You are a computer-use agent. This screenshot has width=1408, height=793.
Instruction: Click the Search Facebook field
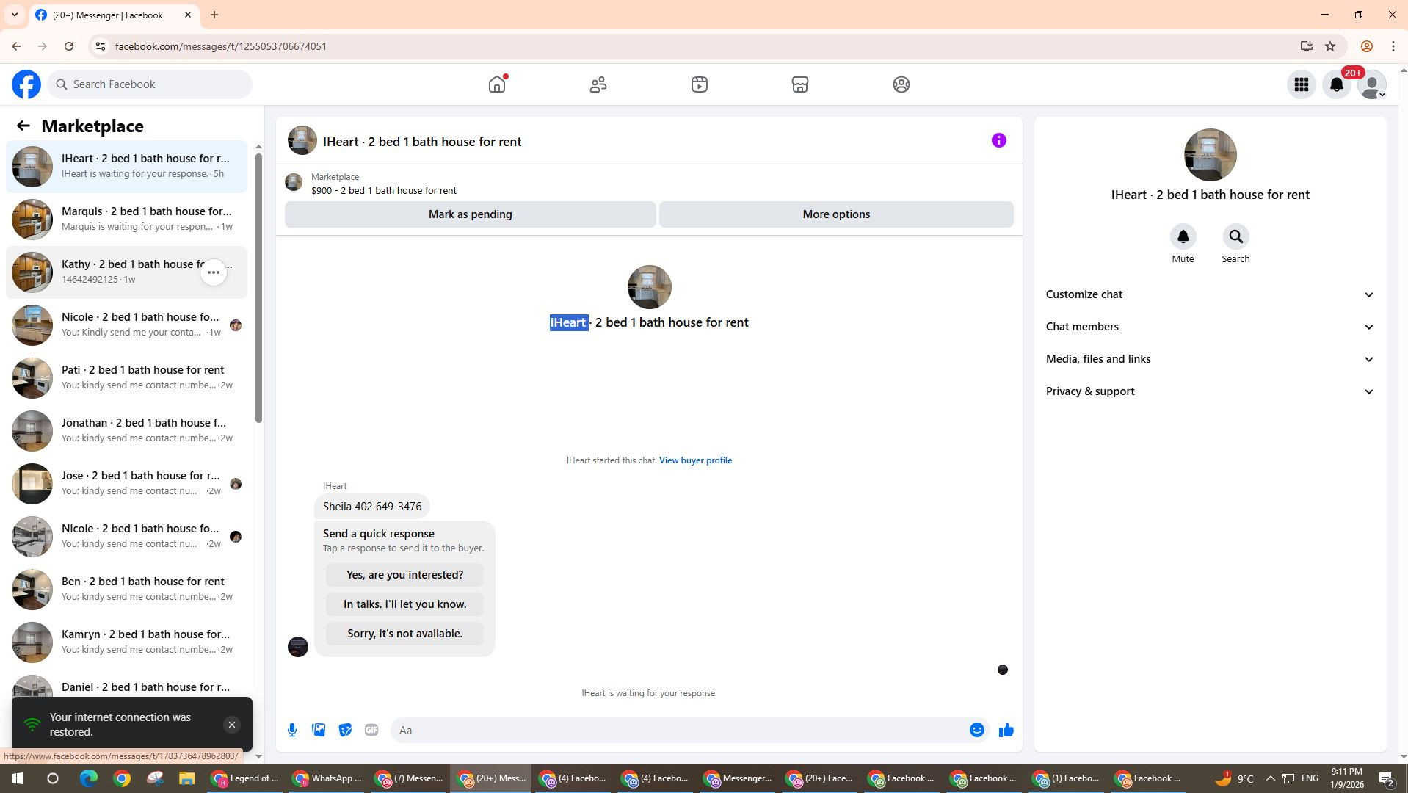150,84
